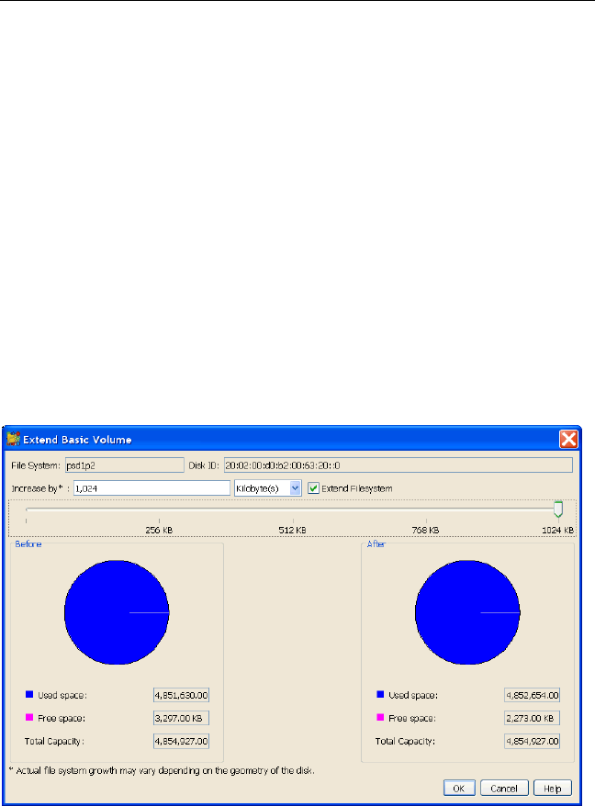This screenshot has width=595, height=806.
Task: Click the file system growth footnote text
Action: pyautogui.click(x=162, y=770)
